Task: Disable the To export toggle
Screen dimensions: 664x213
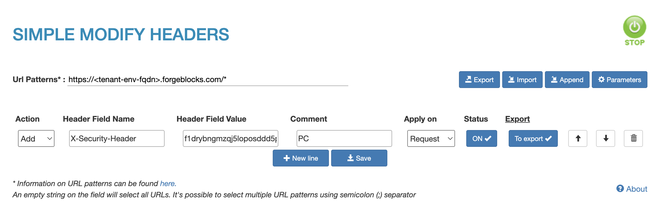Action: tap(533, 138)
